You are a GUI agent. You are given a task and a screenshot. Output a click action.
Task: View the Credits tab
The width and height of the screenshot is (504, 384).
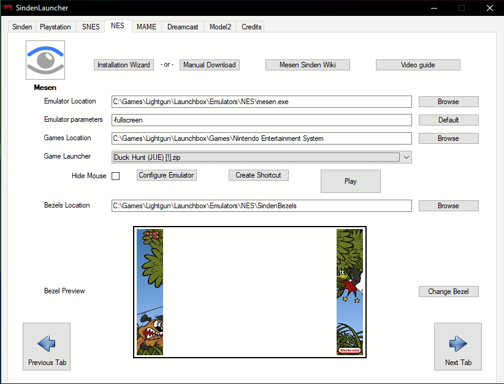coord(251,27)
